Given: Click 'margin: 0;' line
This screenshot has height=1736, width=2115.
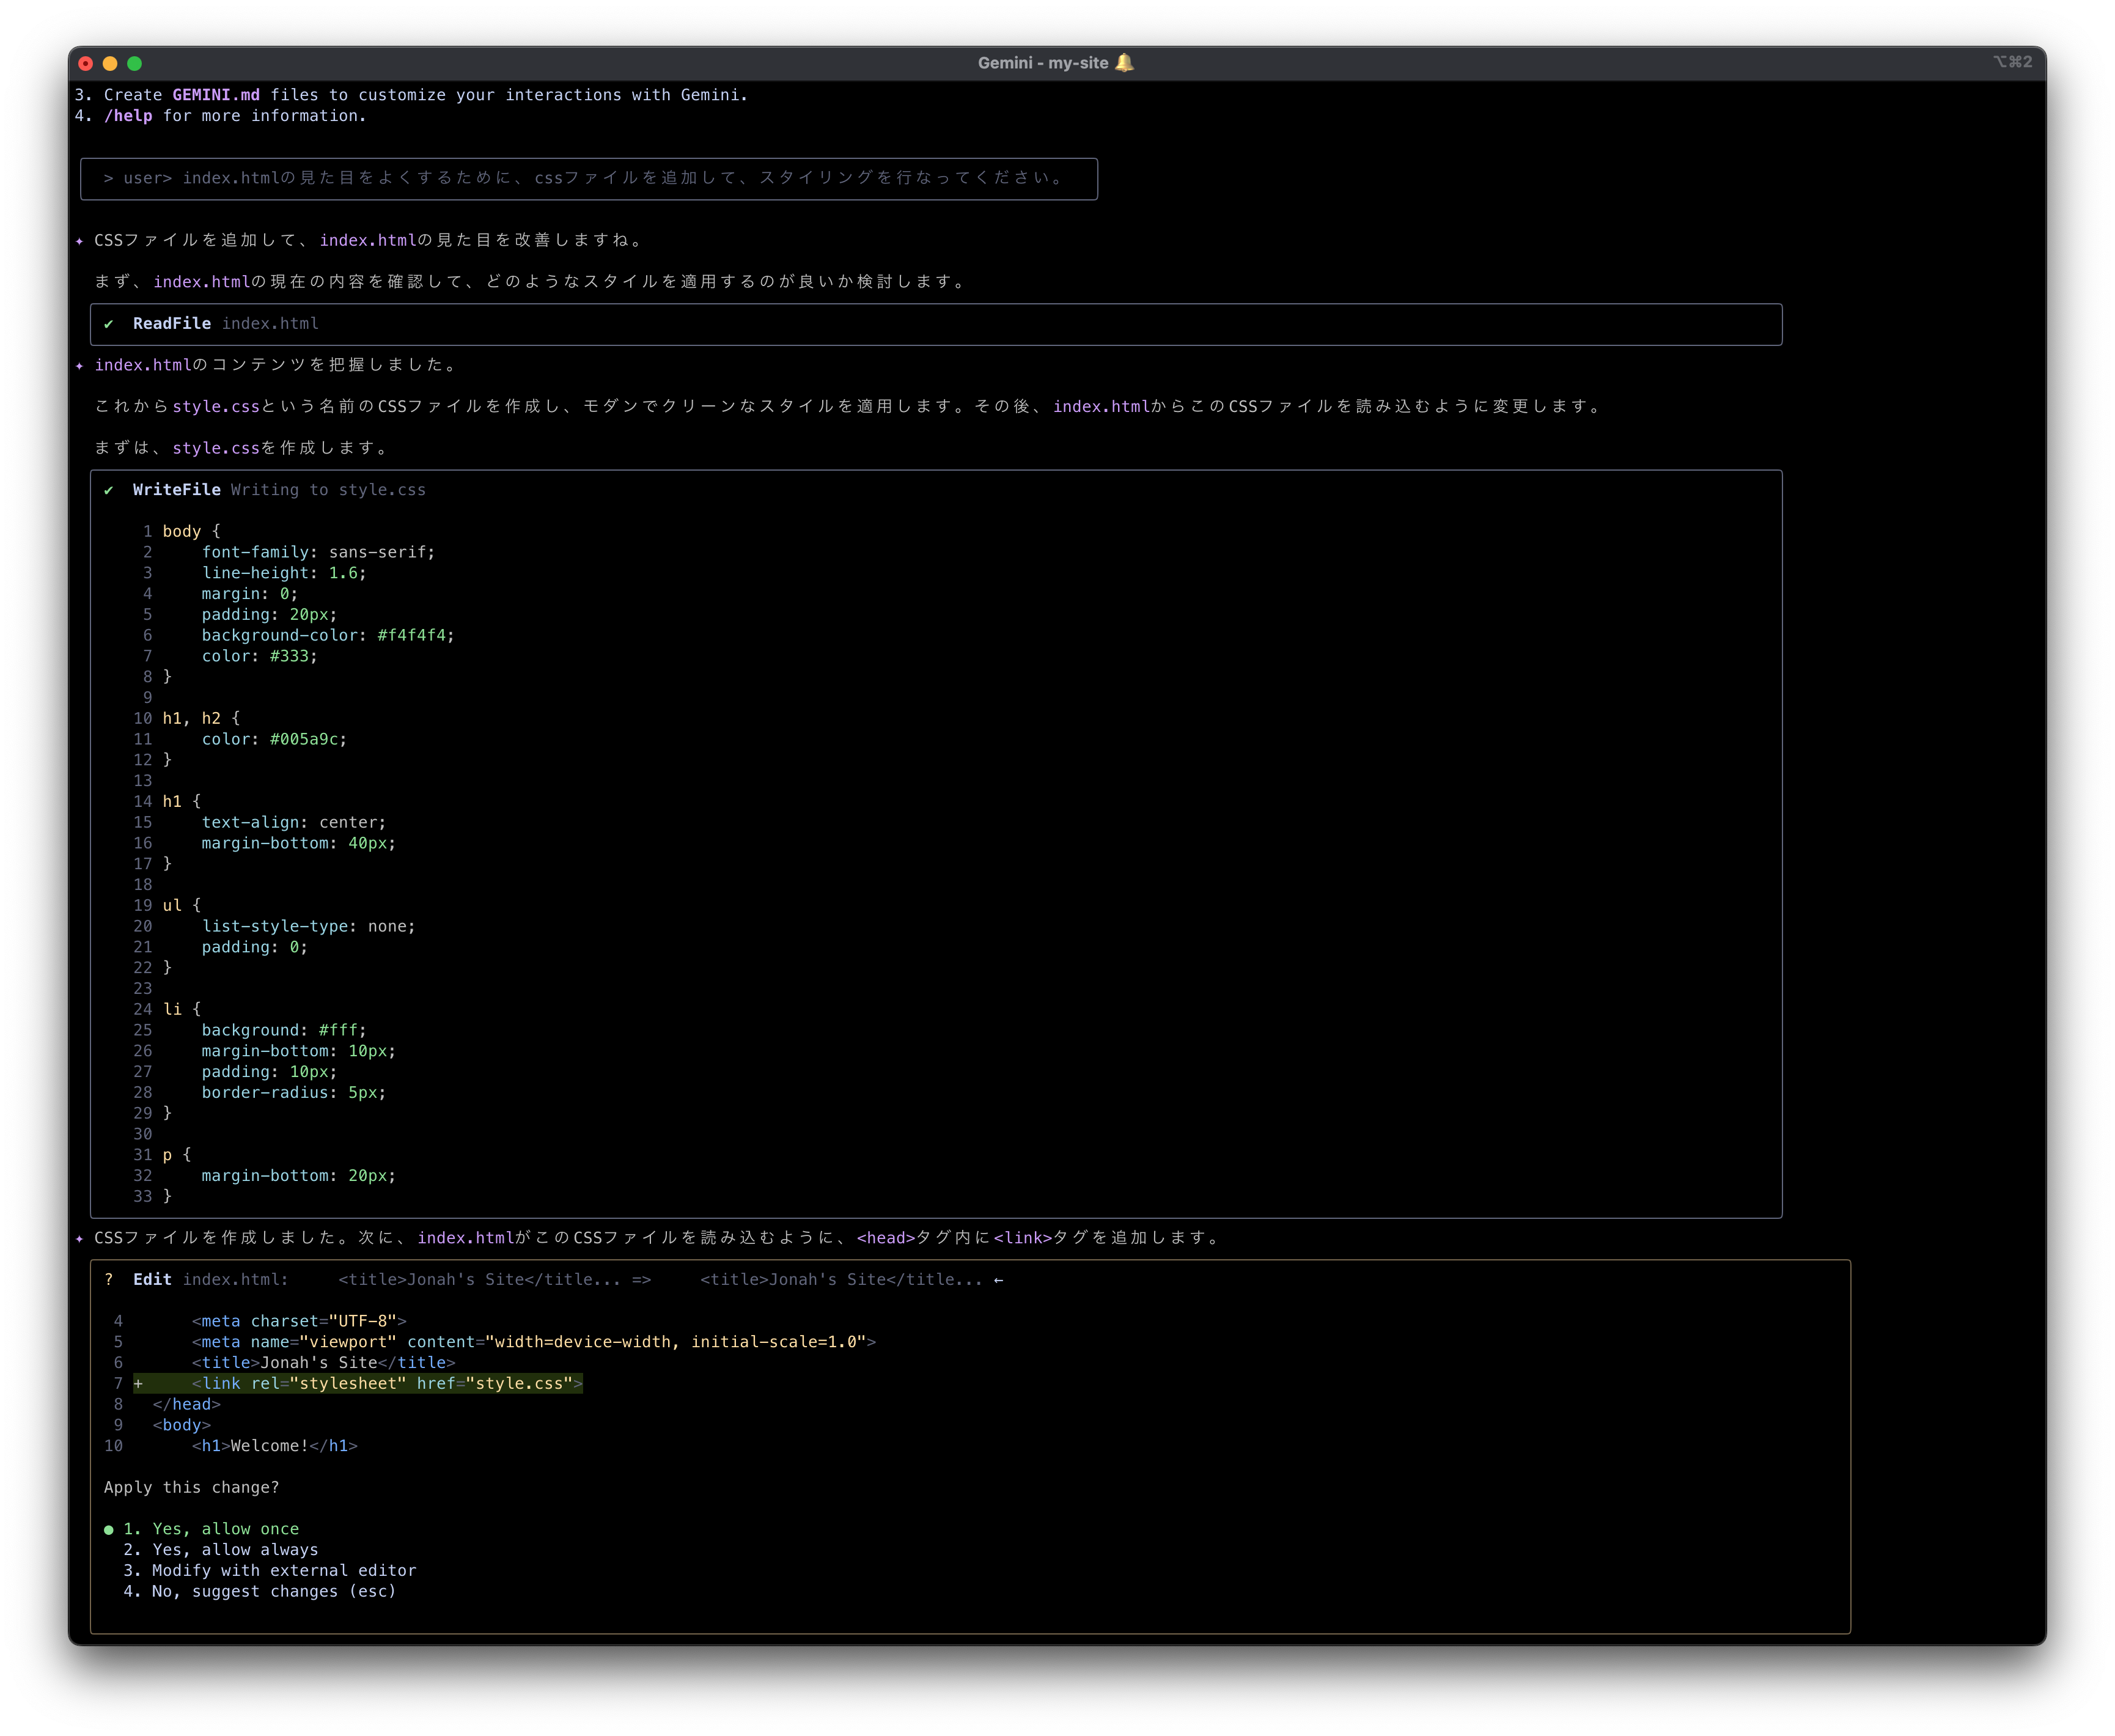Looking at the screenshot, I should point(250,594).
